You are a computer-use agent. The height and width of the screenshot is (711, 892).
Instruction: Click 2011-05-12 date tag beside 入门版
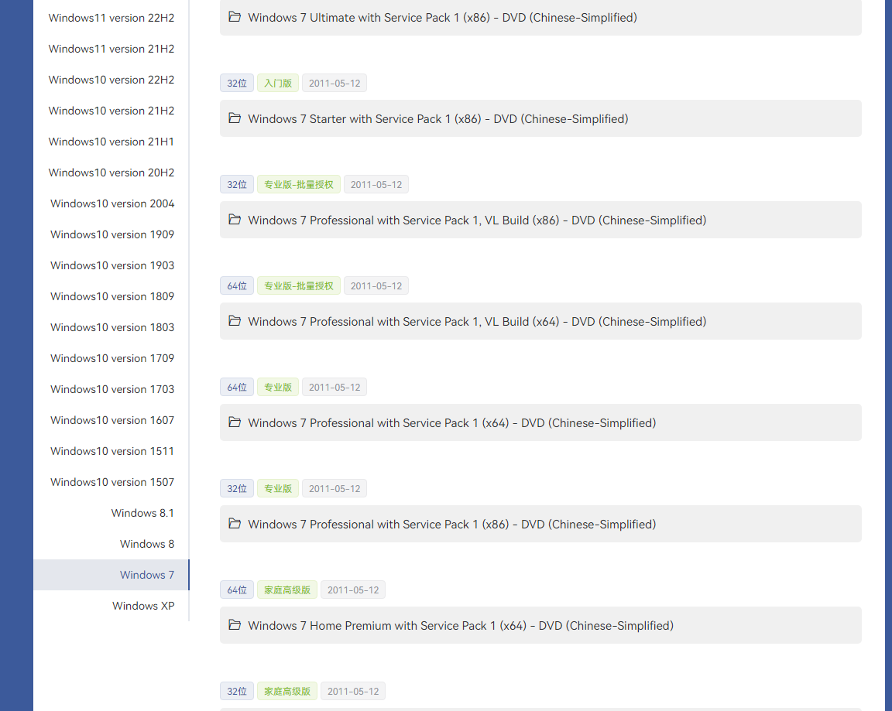[x=334, y=83]
